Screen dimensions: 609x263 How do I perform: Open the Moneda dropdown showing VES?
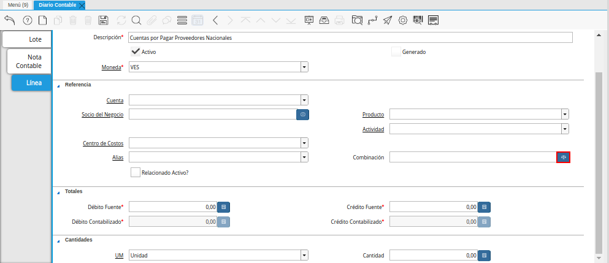[x=304, y=67]
